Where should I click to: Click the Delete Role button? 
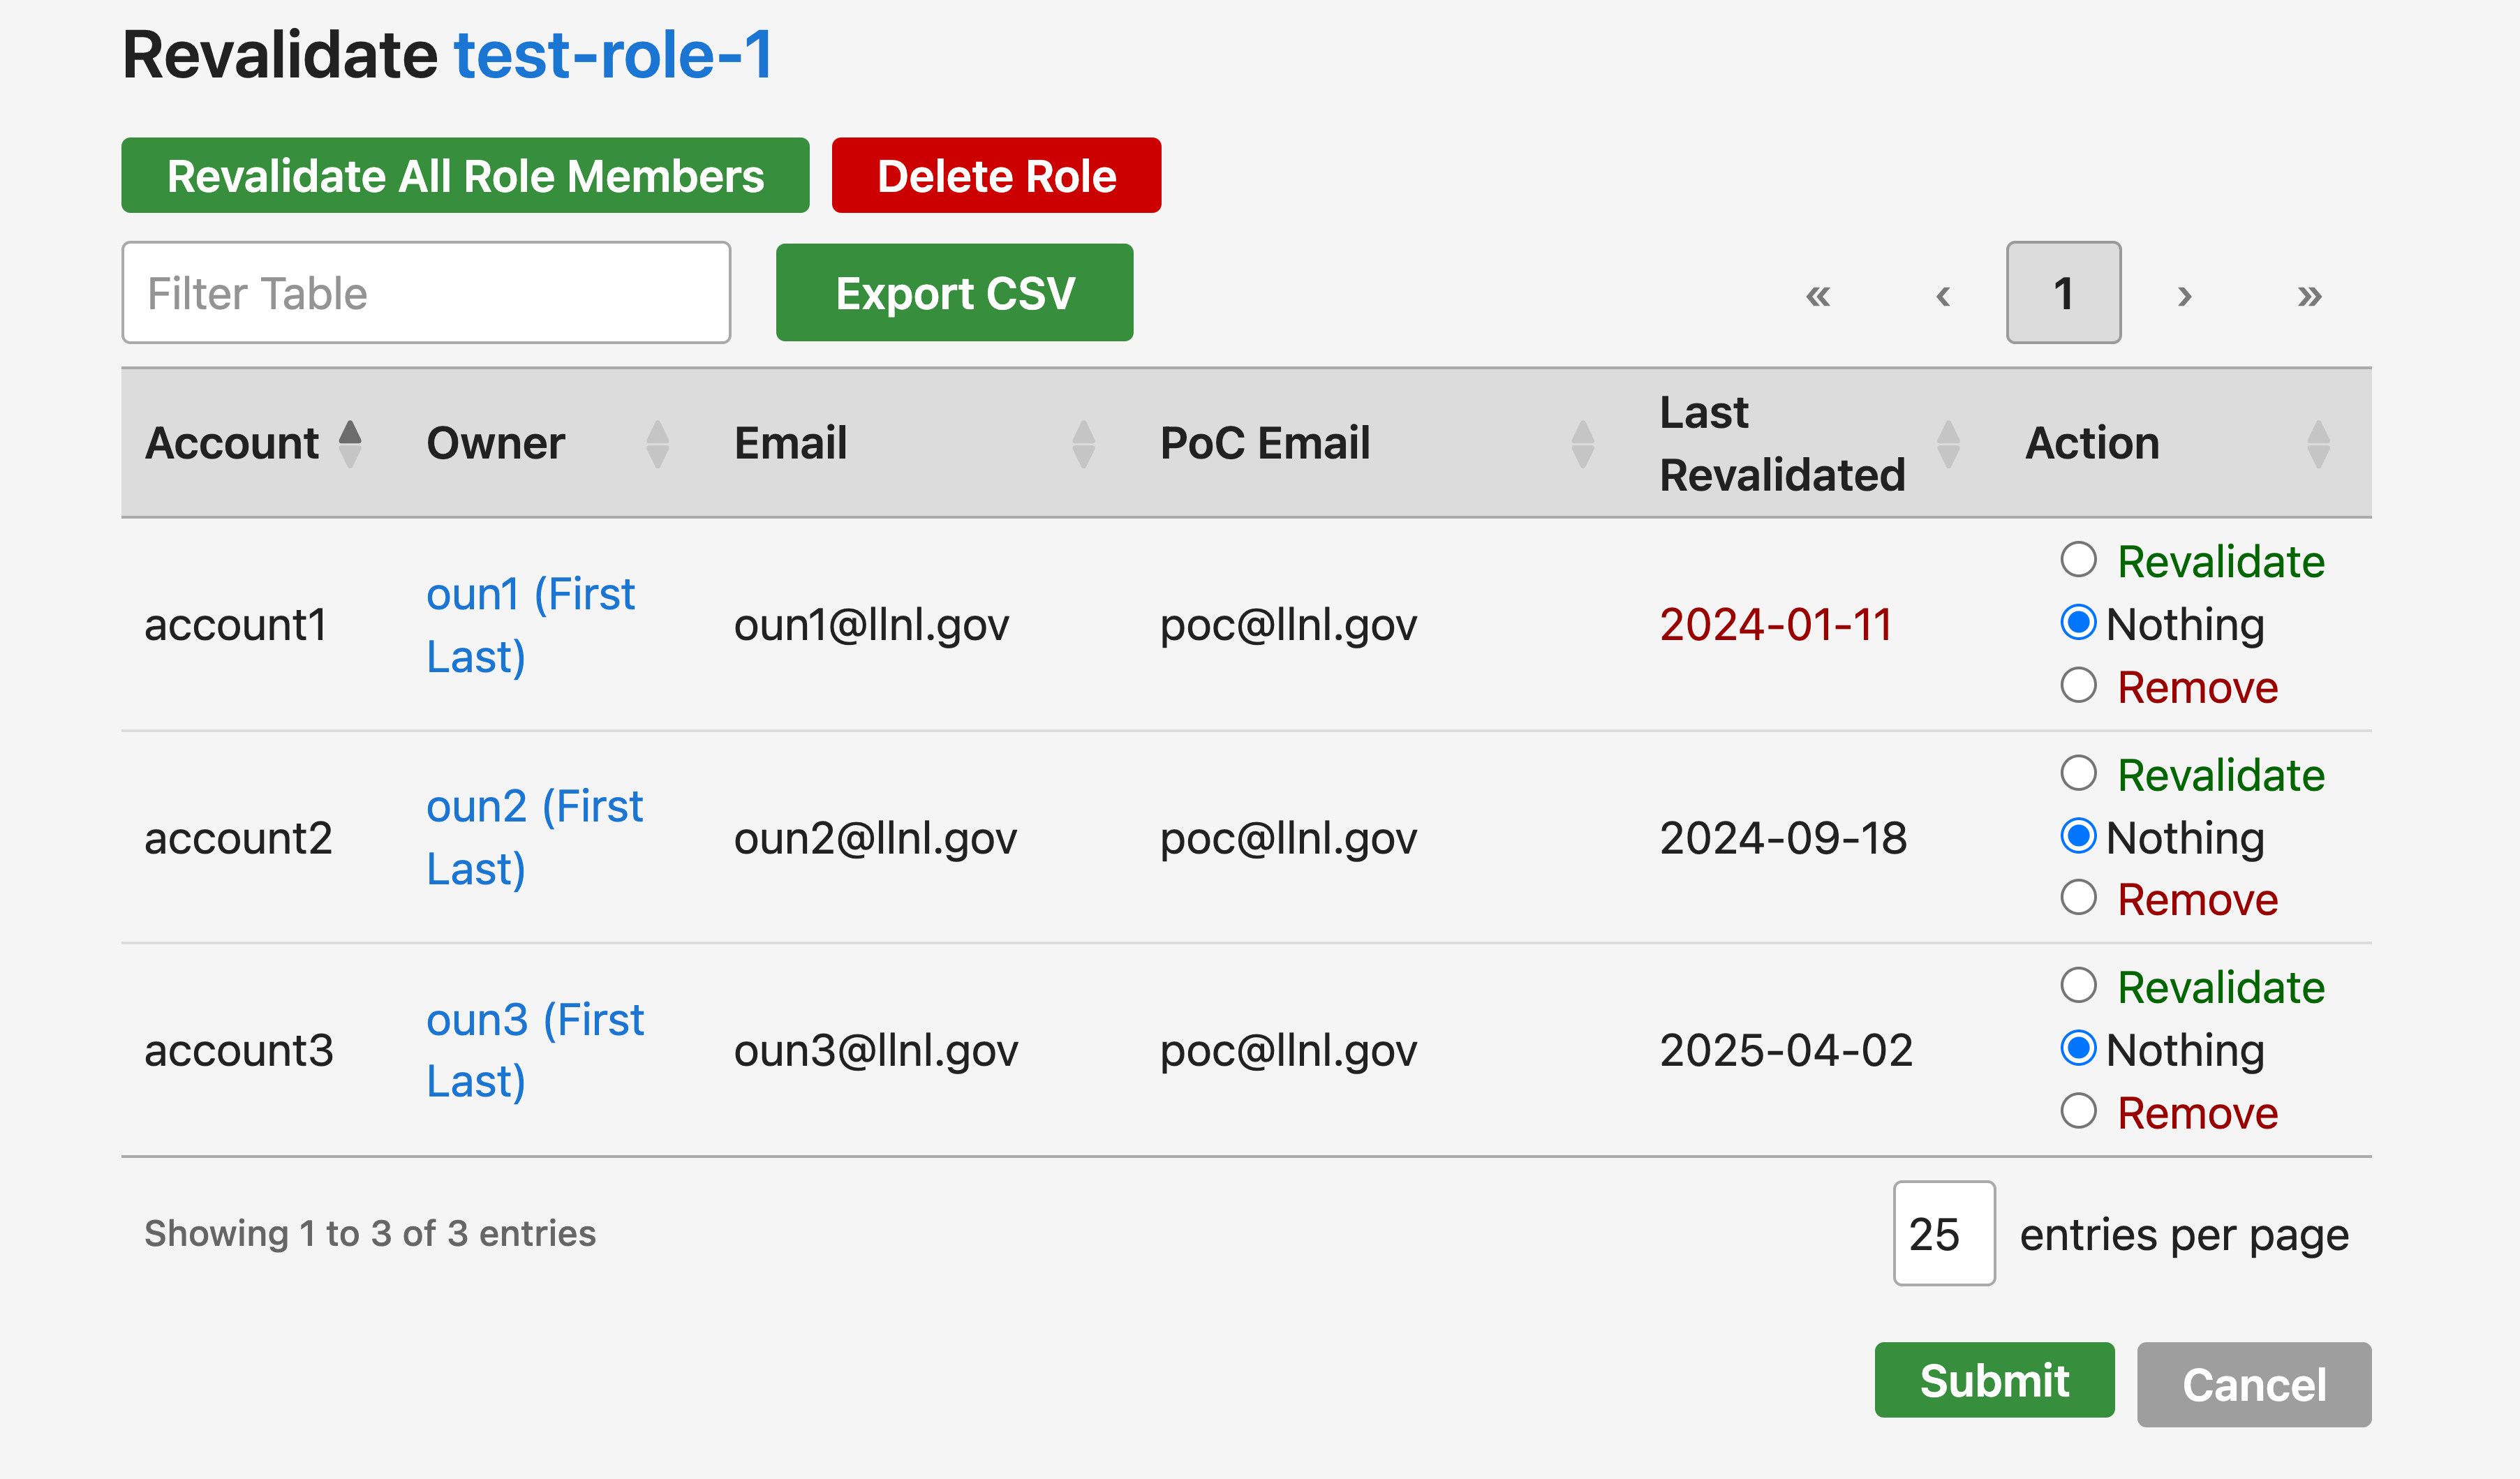pyautogui.click(x=996, y=176)
